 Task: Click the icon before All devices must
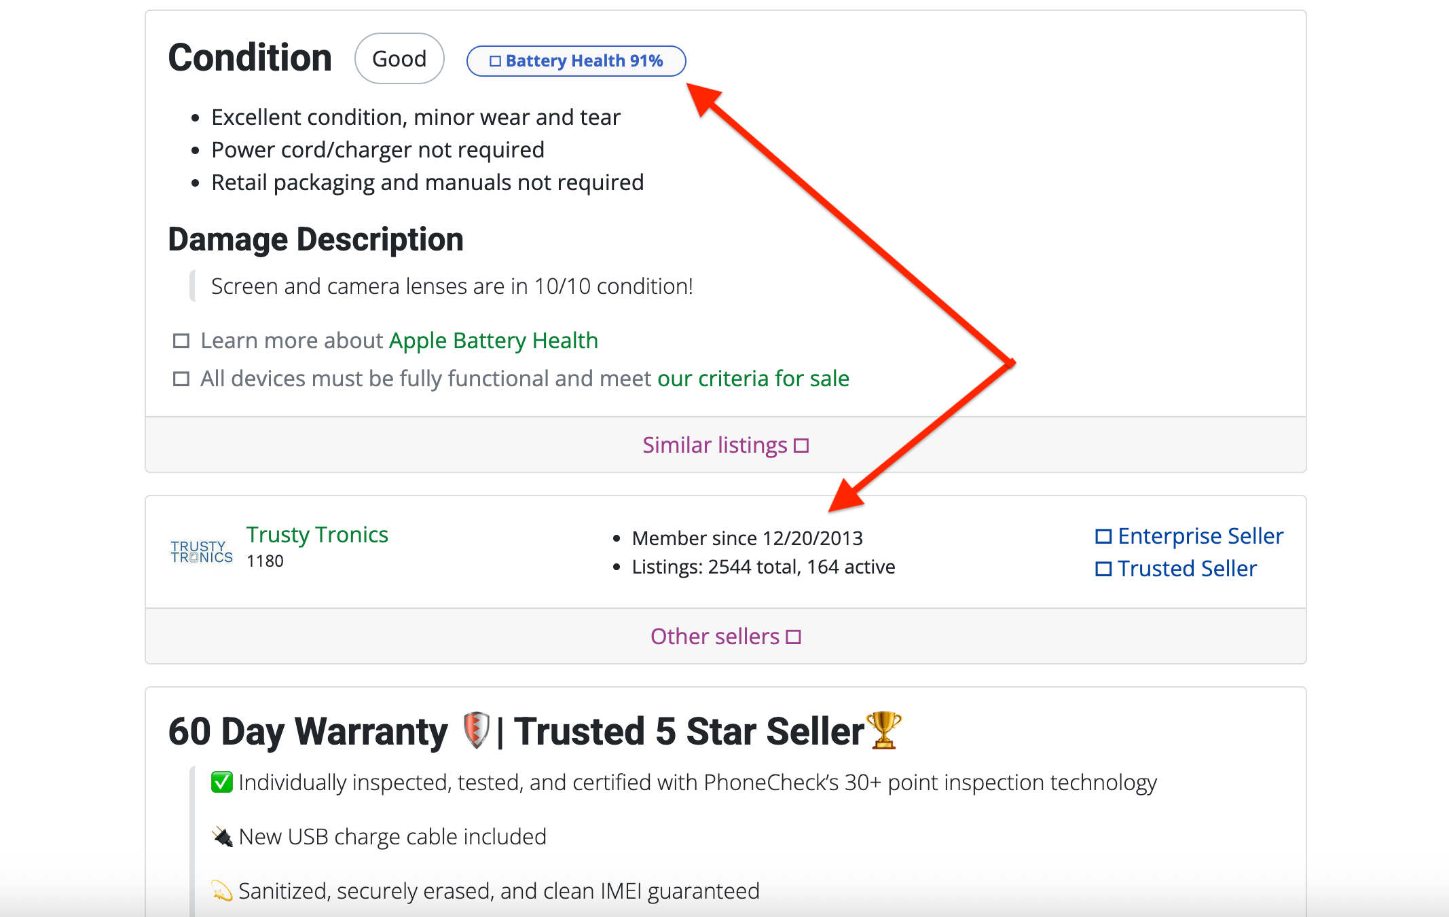(x=181, y=379)
